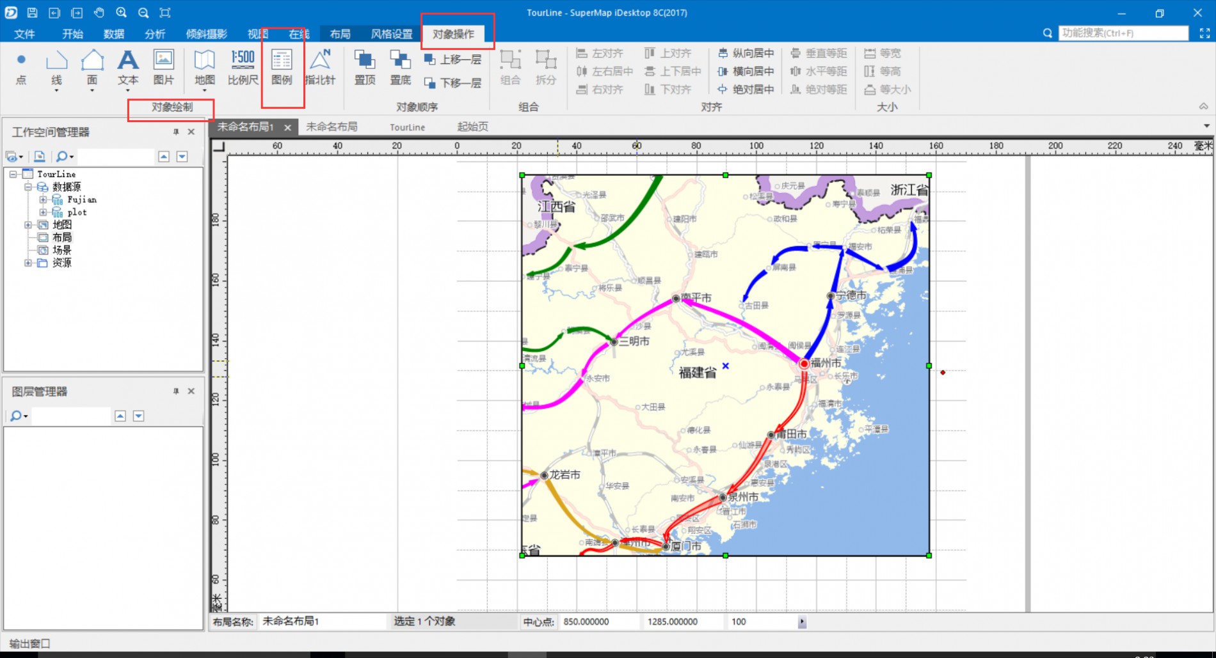Zoom in using the title bar magnifier plus
The width and height of the screenshot is (1216, 658).
click(121, 13)
